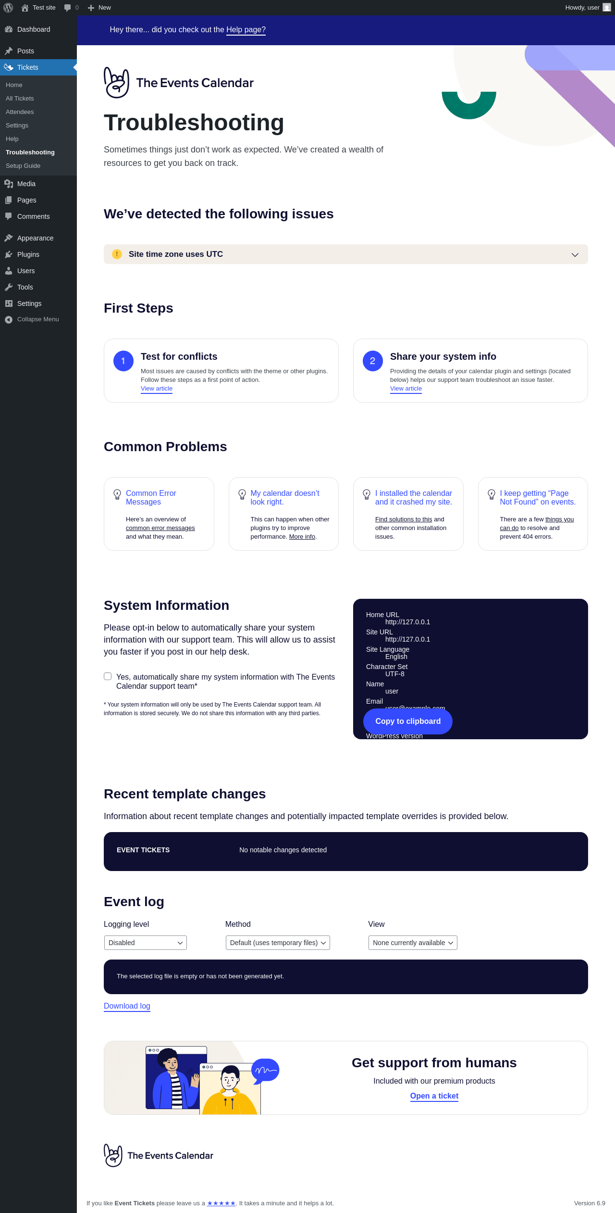Click lightbulb icon beside installed calendar crashed

[x=367, y=494]
